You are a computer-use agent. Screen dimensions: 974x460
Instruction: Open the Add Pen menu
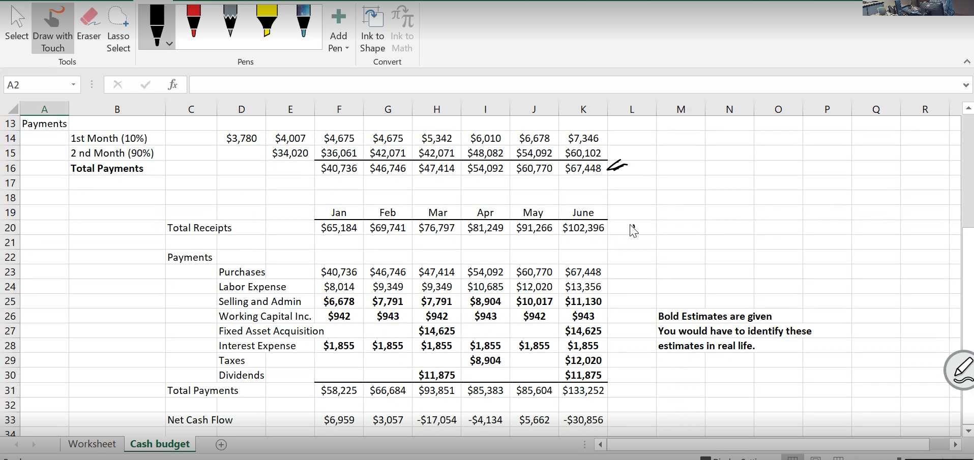click(x=338, y=30)
